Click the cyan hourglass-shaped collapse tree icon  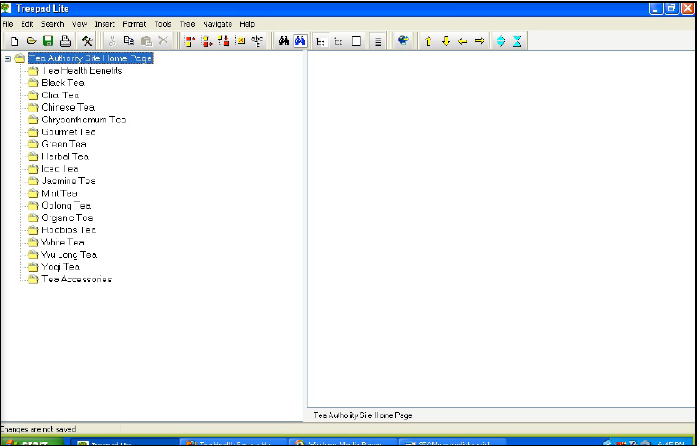(x=517, y=41)
